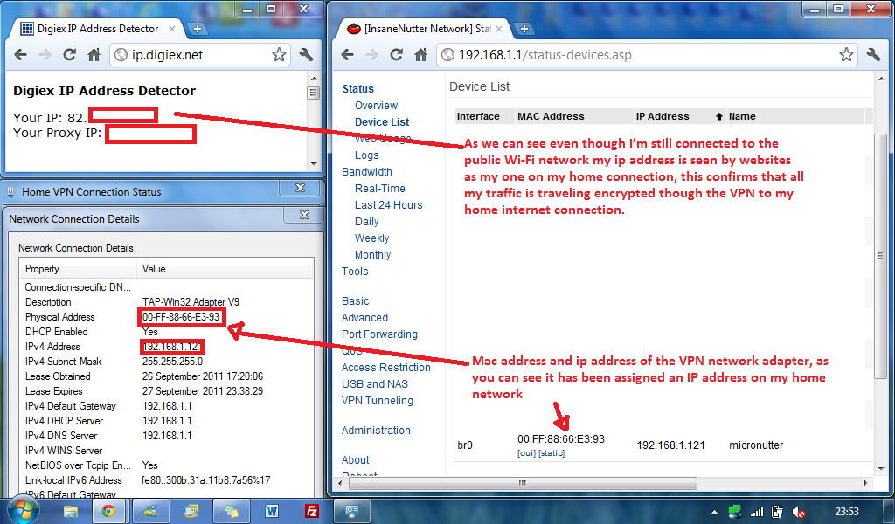Open Tools in the router sidebar

point(355,272)
